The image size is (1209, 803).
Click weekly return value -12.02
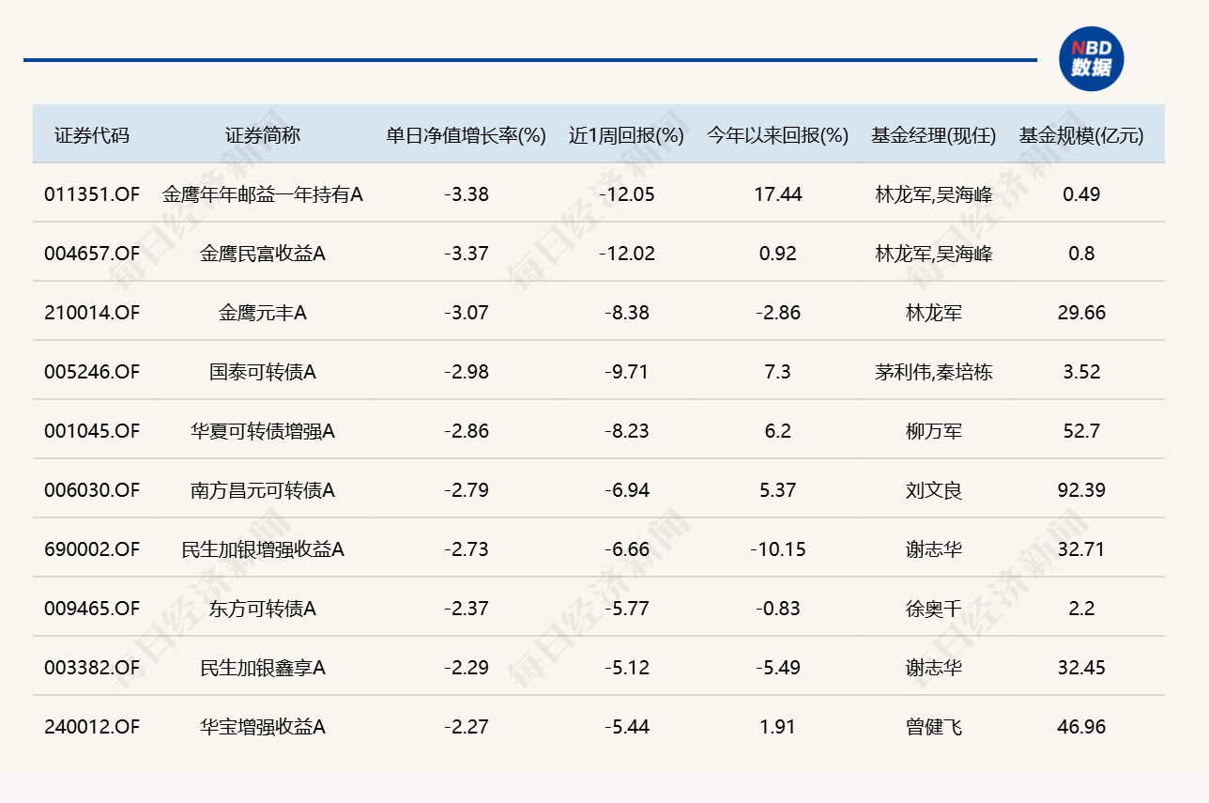click(627, 254)
